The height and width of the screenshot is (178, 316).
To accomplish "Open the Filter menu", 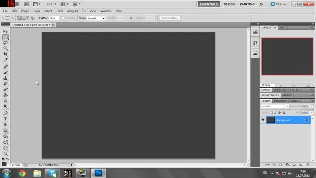I will coord(60,11).
